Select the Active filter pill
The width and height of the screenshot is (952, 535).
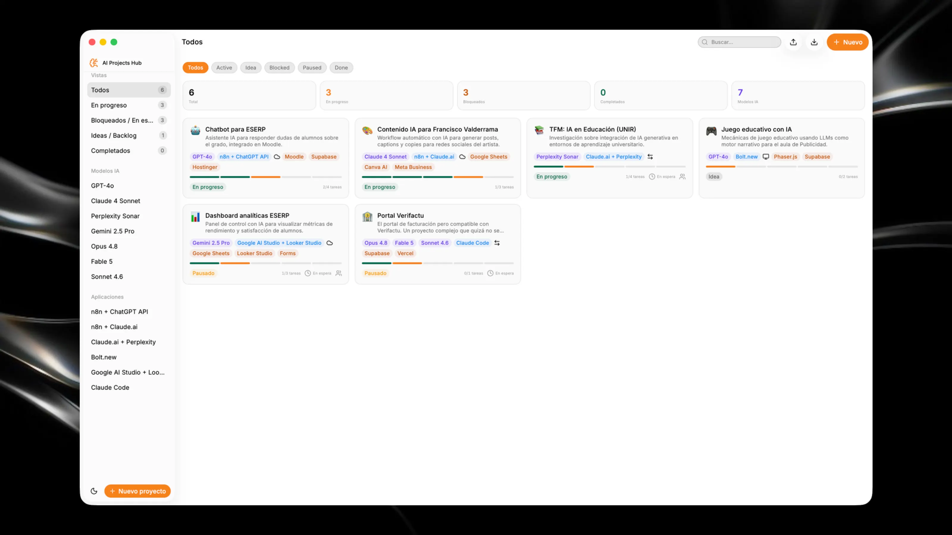(x=224, y=67)
